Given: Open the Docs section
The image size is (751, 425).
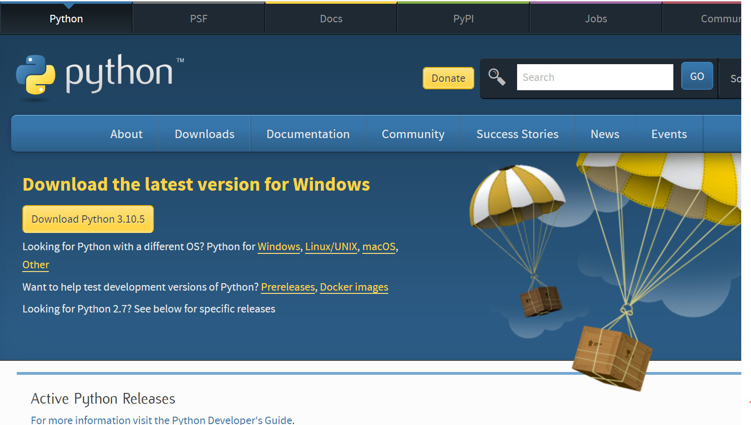Looking at the screenshot, I should click(x=331, y=19).
